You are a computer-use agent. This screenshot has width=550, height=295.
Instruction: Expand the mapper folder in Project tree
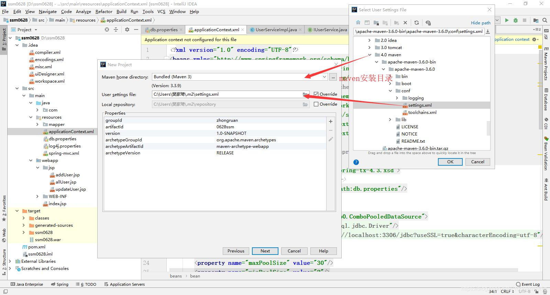[x=37, y=124]
